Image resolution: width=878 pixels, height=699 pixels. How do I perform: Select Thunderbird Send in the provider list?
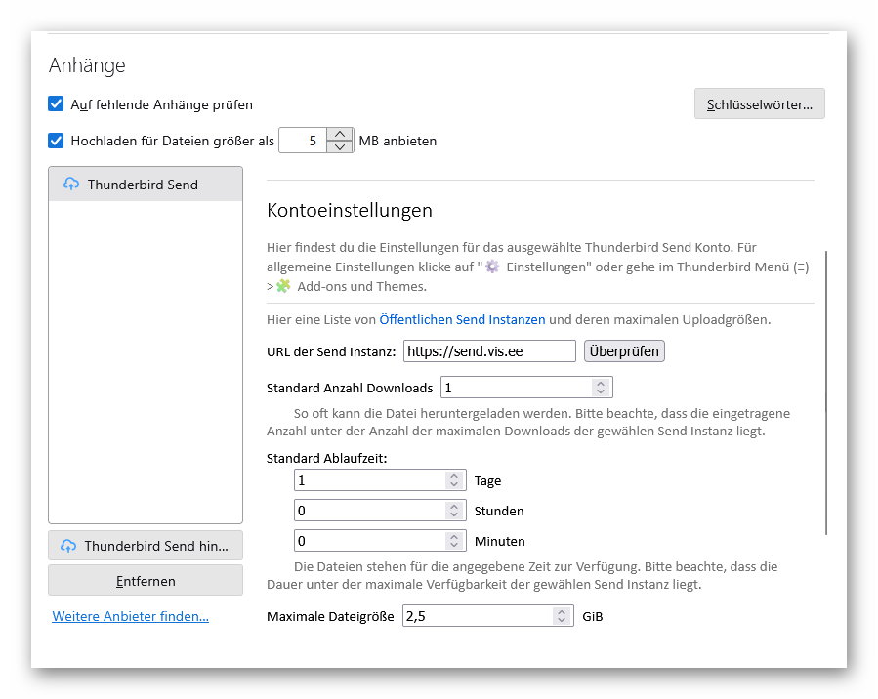tap(145, 185)
